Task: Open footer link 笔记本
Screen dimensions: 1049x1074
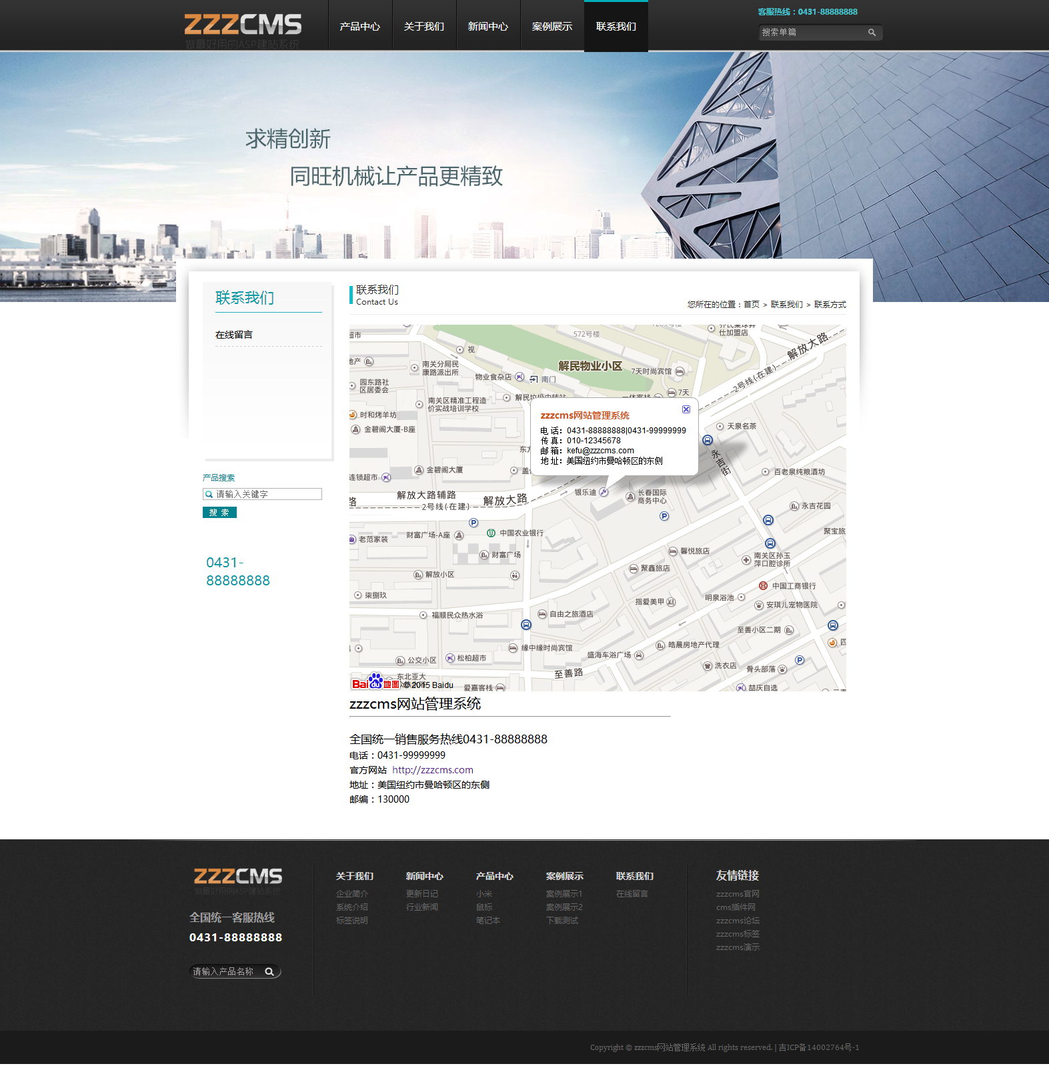Action: pos(488,921)
